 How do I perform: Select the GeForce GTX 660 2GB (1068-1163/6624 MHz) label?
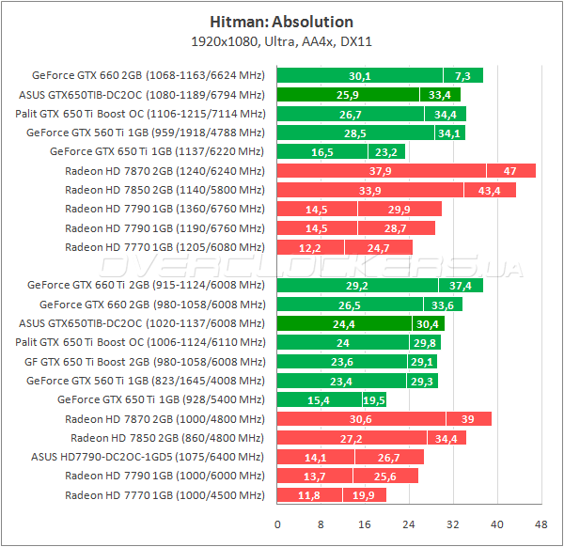tap(149, 75)
